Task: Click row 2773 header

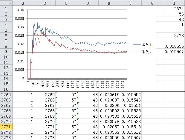Action: pyautogui.click(x=6, y=137)
